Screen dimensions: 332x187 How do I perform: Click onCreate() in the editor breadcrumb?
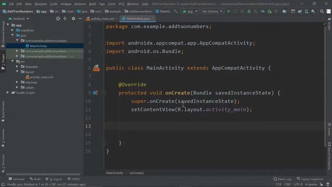tap(136, 173)
